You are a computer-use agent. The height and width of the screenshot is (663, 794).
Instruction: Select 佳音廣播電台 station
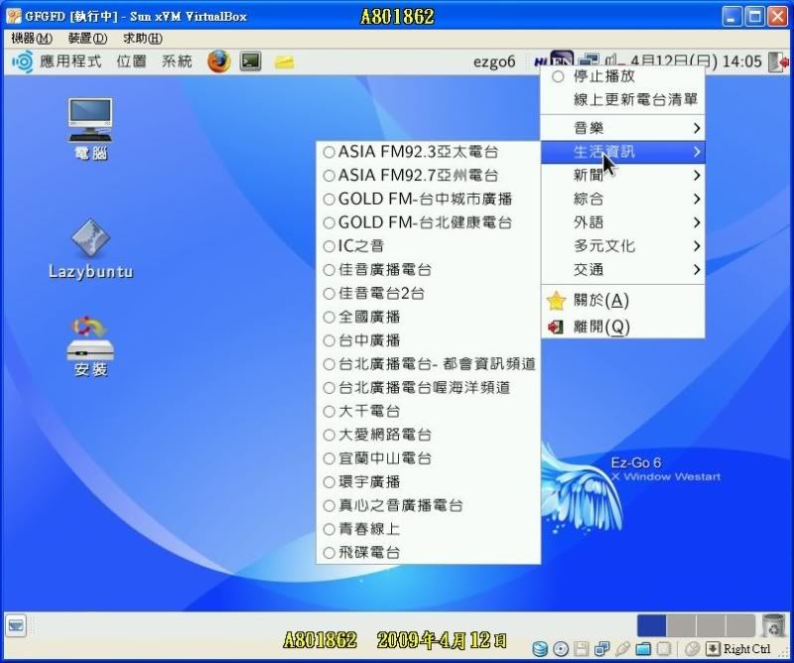coord(429,269)
